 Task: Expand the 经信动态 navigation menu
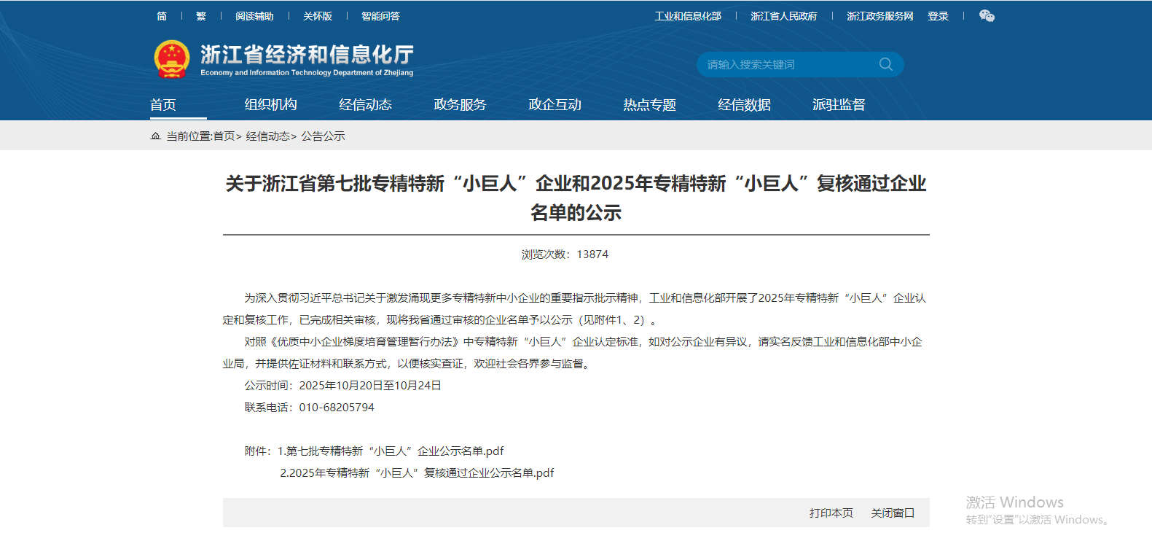(365, 105)
